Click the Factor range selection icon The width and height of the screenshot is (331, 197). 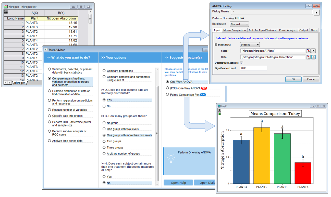(x=308, y=51)
